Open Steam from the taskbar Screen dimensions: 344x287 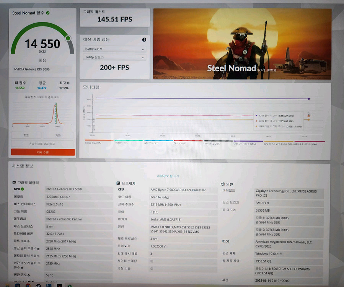(38, 285)
